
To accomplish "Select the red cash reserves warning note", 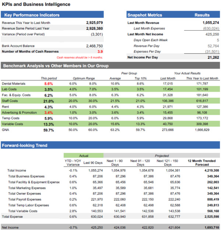I will click(x=80, y=58).
